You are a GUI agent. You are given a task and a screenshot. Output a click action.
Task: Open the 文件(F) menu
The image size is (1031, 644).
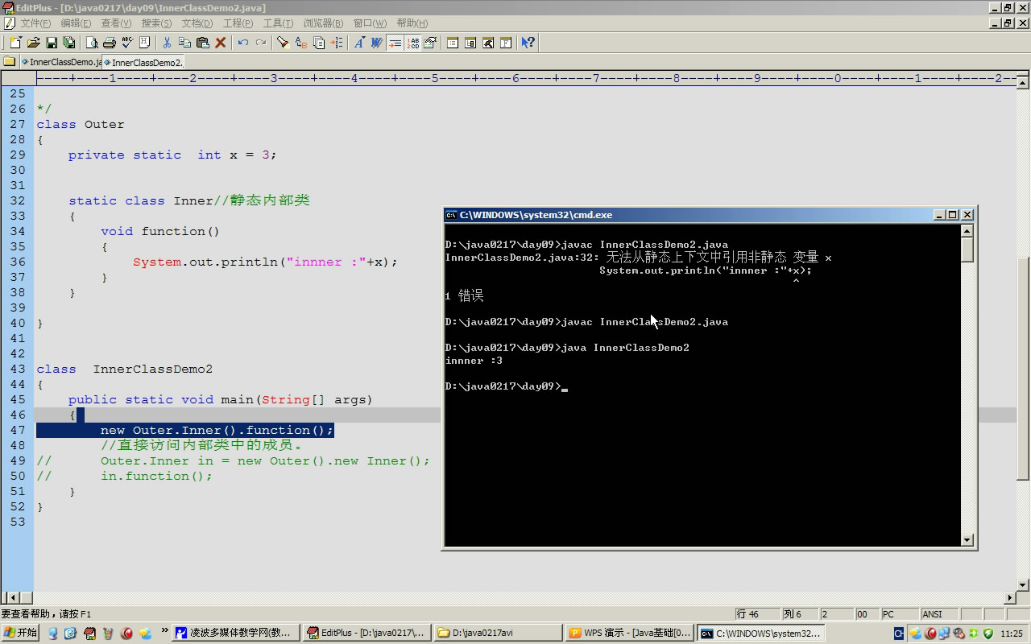(x=35, y=23)
